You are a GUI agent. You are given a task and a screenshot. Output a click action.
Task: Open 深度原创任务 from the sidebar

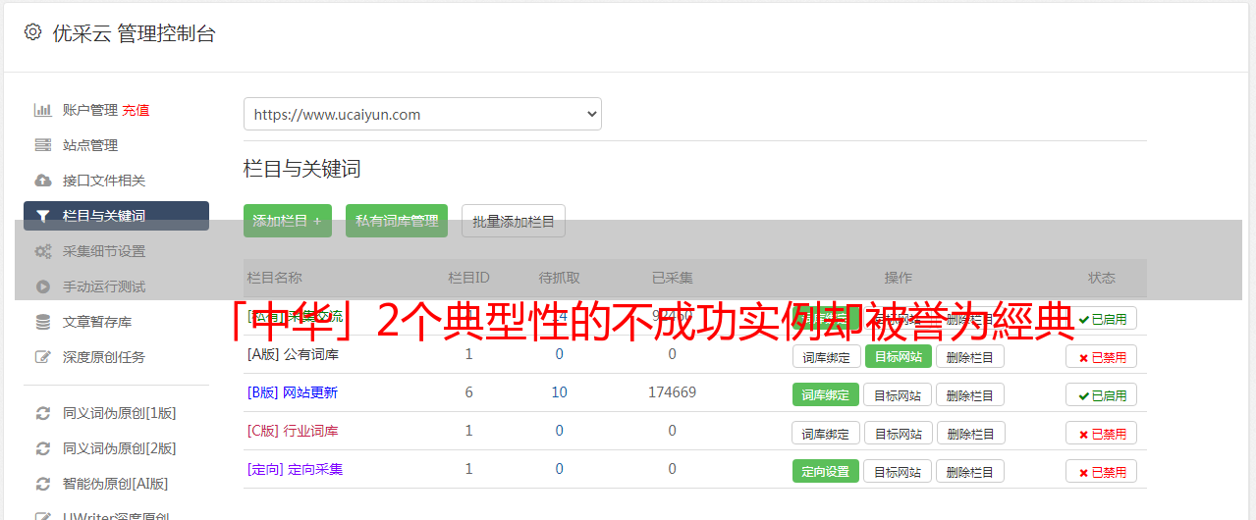(104, 357)
